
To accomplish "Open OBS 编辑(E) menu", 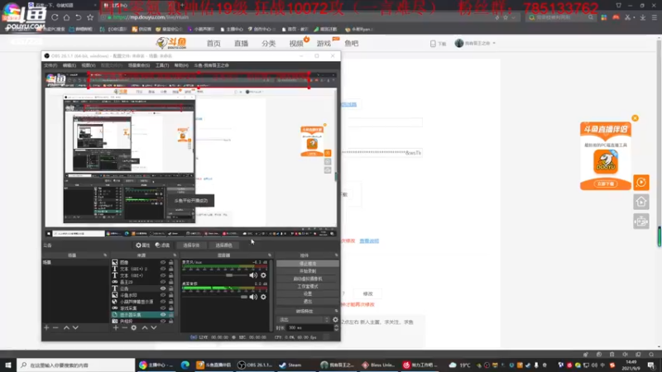I will 70,65.
